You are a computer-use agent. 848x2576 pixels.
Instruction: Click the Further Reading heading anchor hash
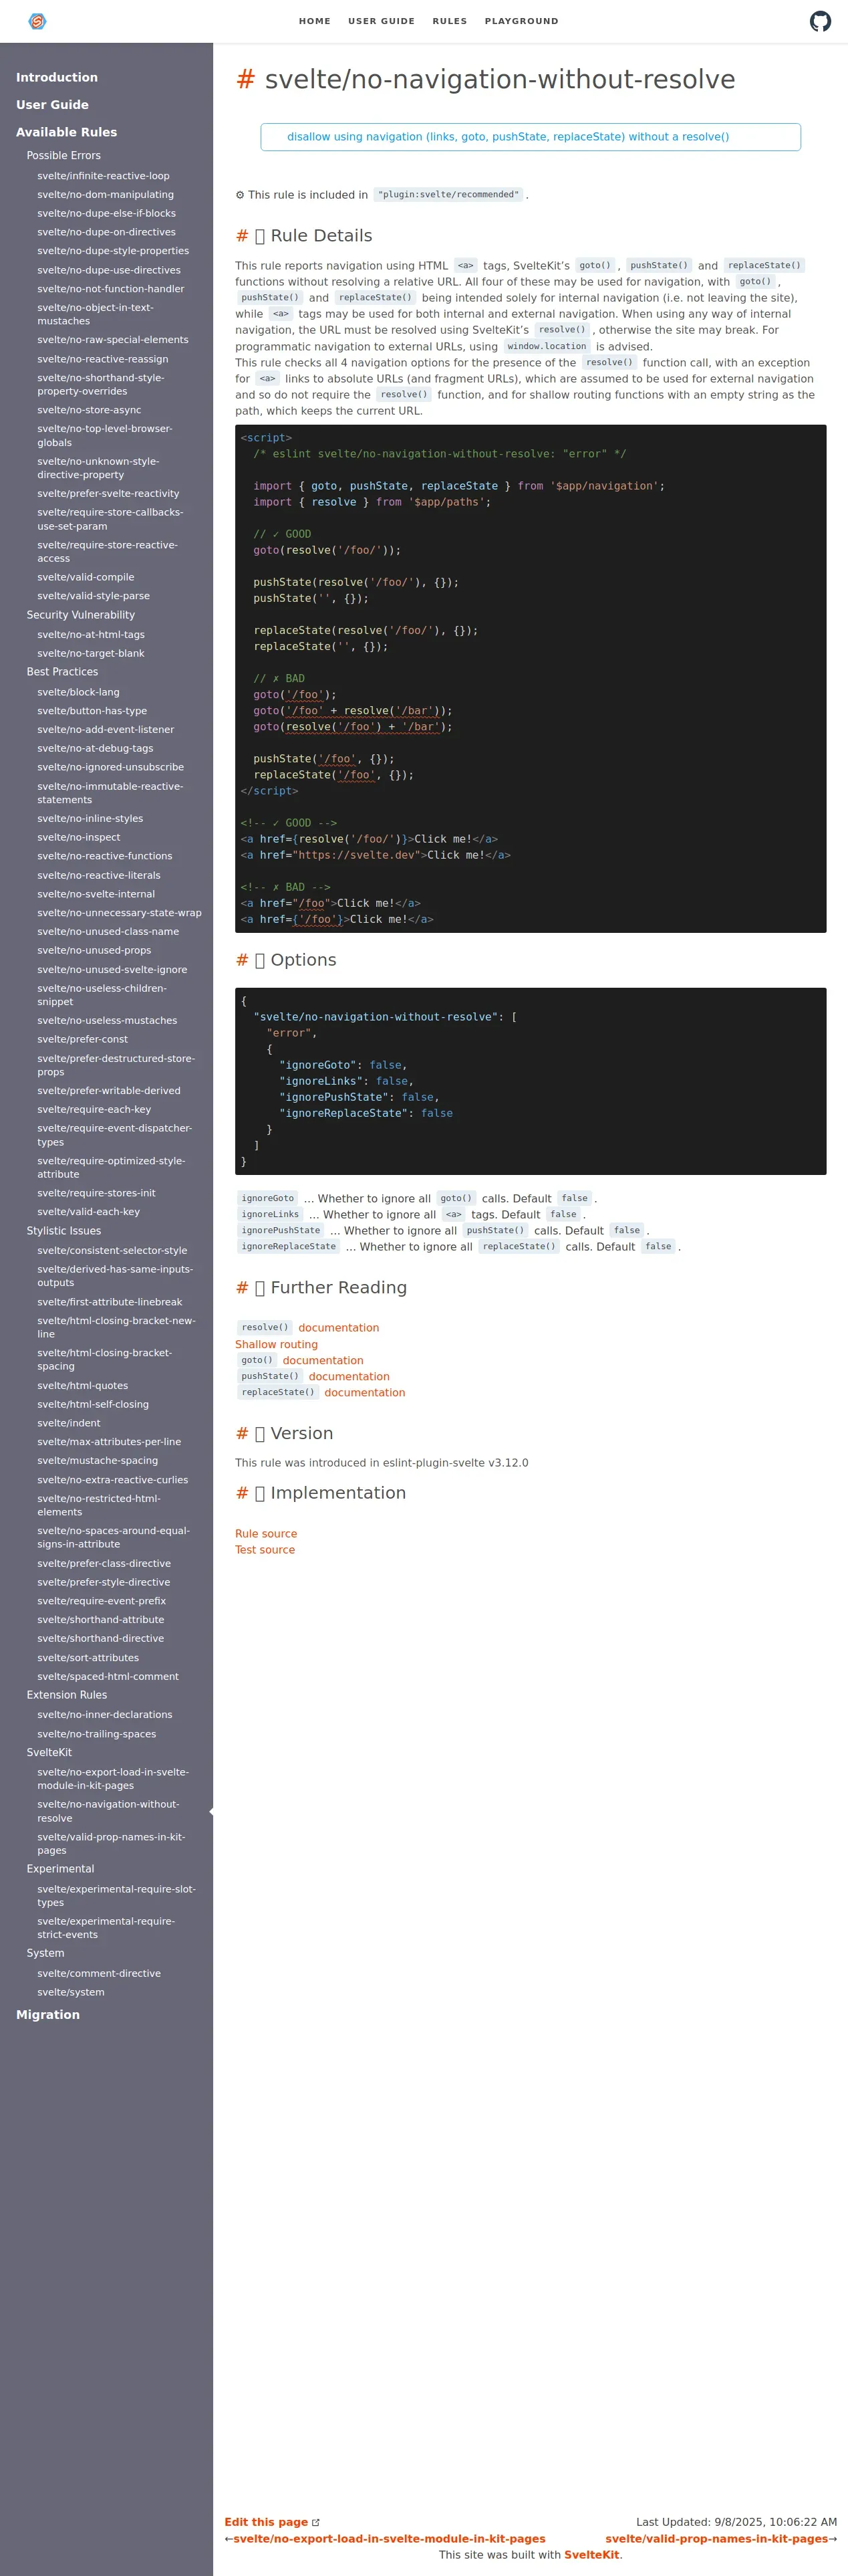[242, 1288]
